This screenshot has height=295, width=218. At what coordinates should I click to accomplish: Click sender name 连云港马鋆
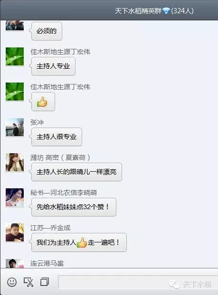[47, 263]
